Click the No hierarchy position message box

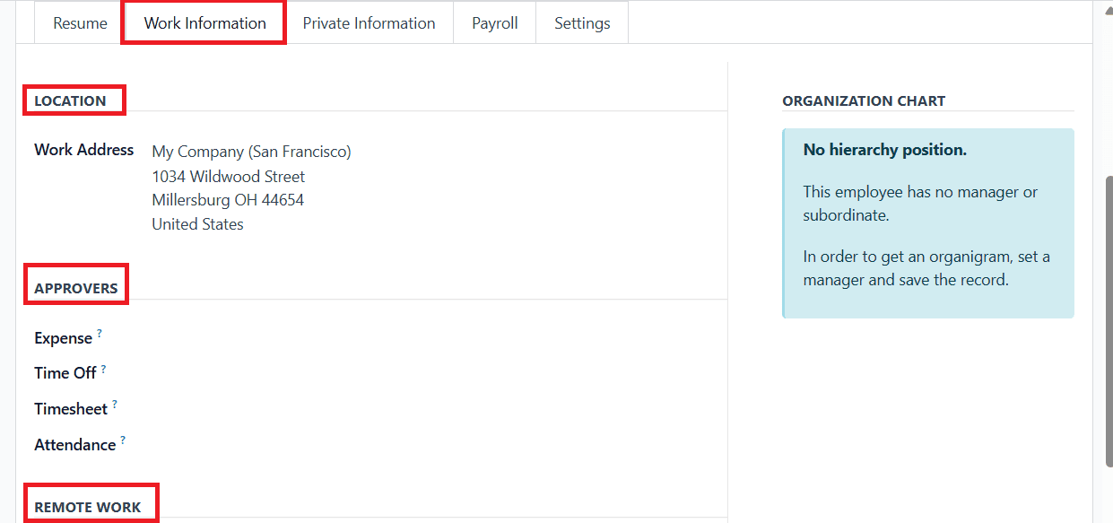[928, 223]
